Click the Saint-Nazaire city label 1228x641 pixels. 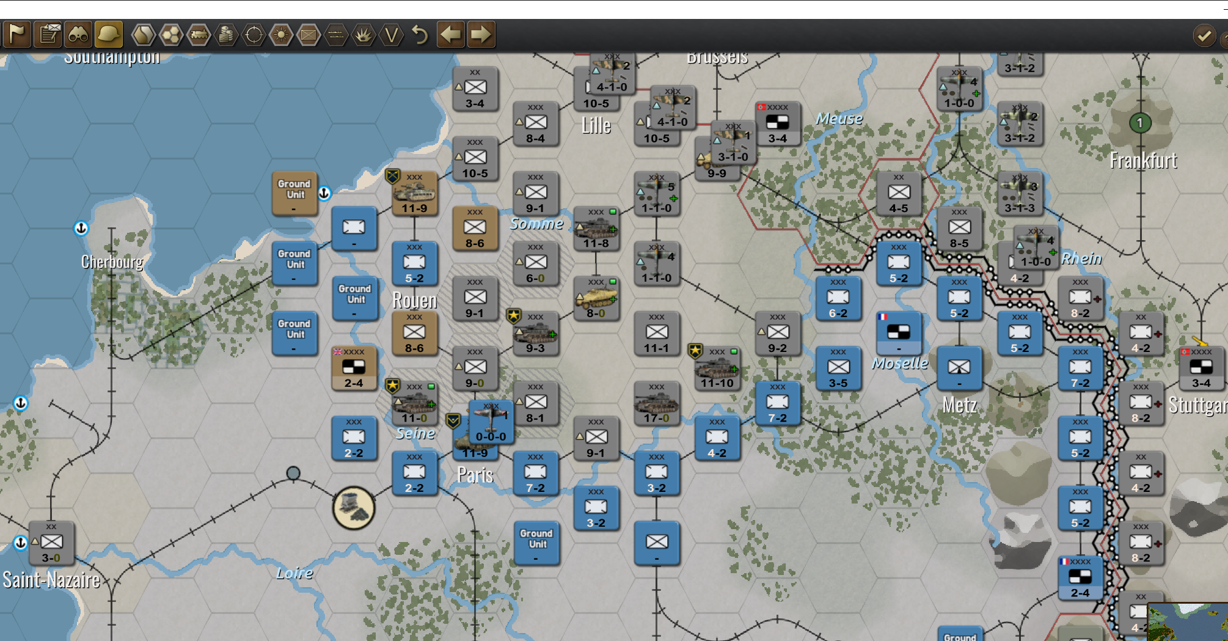(x=51, y=579)
